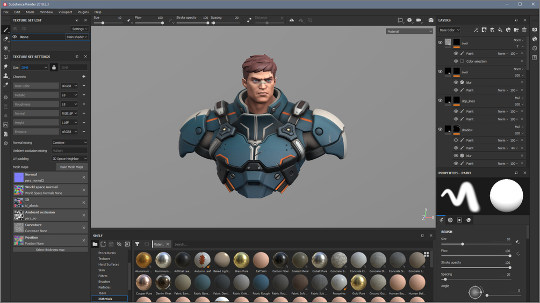Viewport: 540px width, 303px height.
Task: Toggle symmetry in the top toolbar
Action: click(x=292, y=20)
